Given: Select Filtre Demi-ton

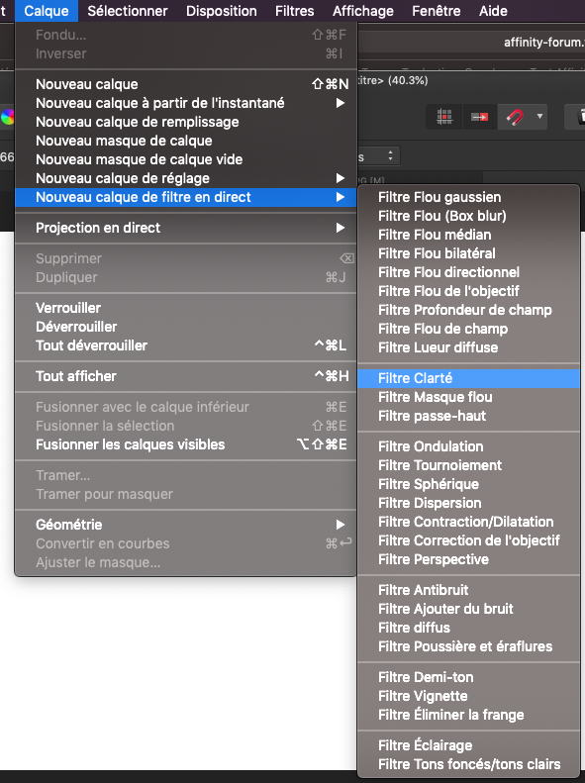Looking at the screenshot, I should click(x=469, y=677).
